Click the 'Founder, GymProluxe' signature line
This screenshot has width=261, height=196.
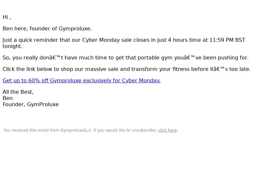click(x=31, y=105)
